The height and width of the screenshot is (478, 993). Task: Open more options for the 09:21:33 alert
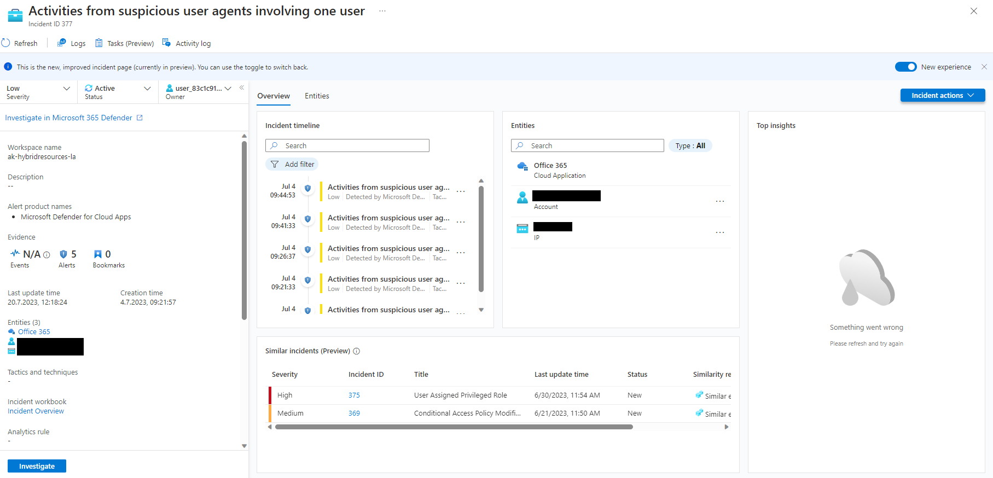point(461,283)
